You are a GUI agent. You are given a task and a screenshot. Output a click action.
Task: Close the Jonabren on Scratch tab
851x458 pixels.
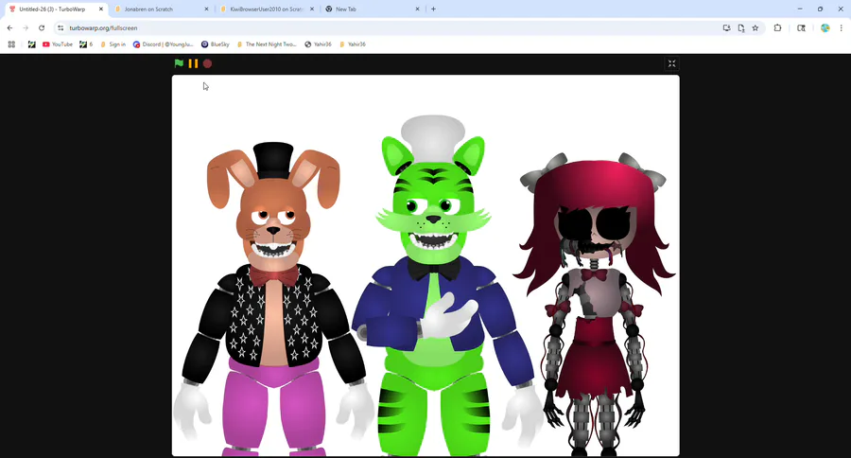pos(206,9)
